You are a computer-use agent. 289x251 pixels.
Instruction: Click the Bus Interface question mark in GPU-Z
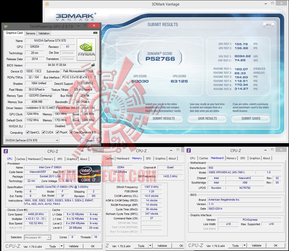click(95, 77)
